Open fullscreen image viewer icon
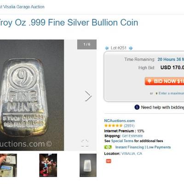The width and height of the screenshot is (184, 184). click(85, 143)
